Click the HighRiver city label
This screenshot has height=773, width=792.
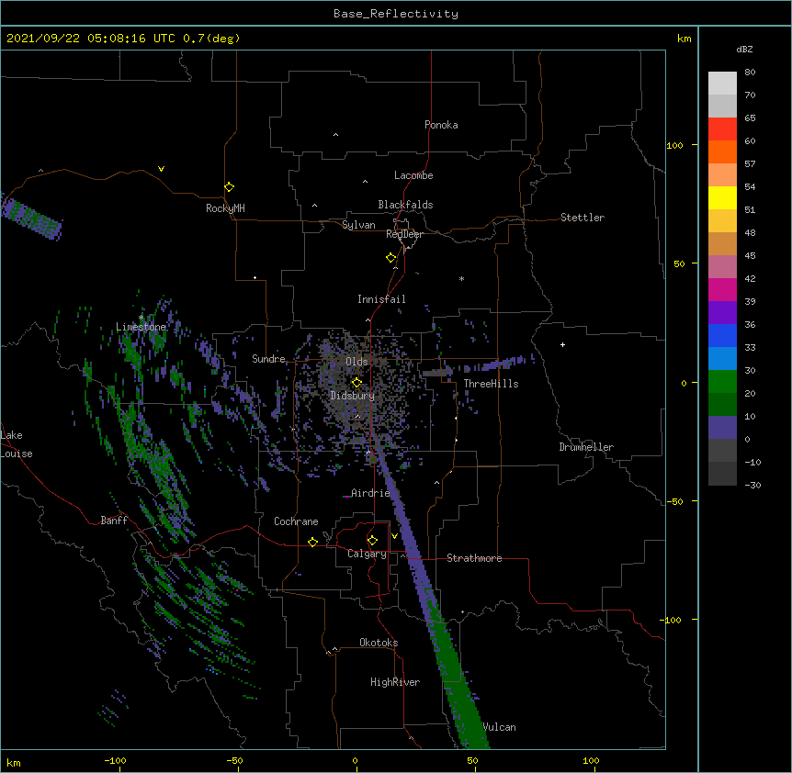[x=395, y=682]
